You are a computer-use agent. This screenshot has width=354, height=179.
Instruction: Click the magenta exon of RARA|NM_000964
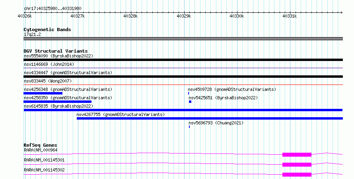tap(297, 155)
